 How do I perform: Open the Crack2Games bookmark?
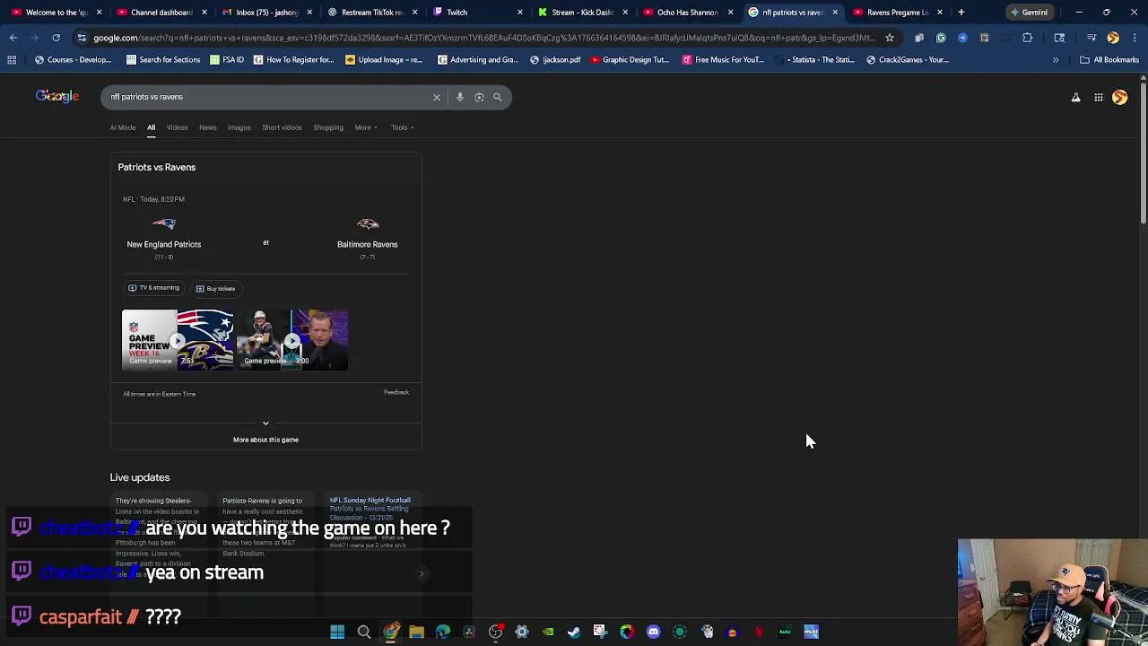coord(907,59)
